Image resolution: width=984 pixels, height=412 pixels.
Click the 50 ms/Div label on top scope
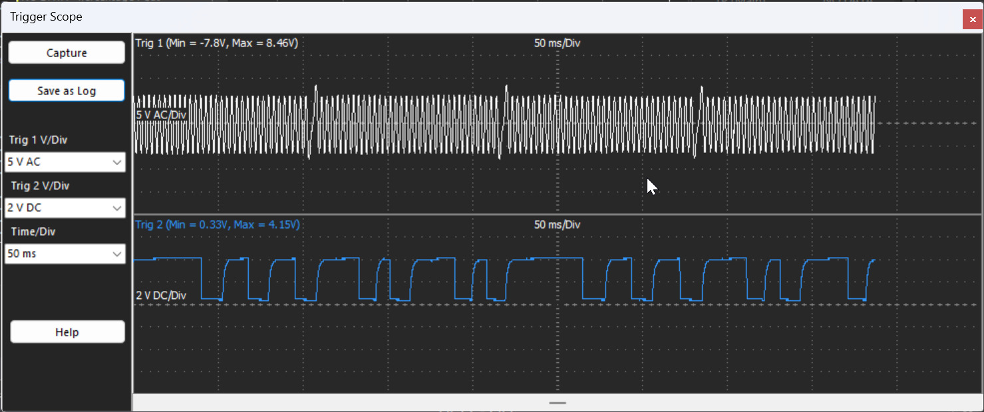[x=556, y=43]
